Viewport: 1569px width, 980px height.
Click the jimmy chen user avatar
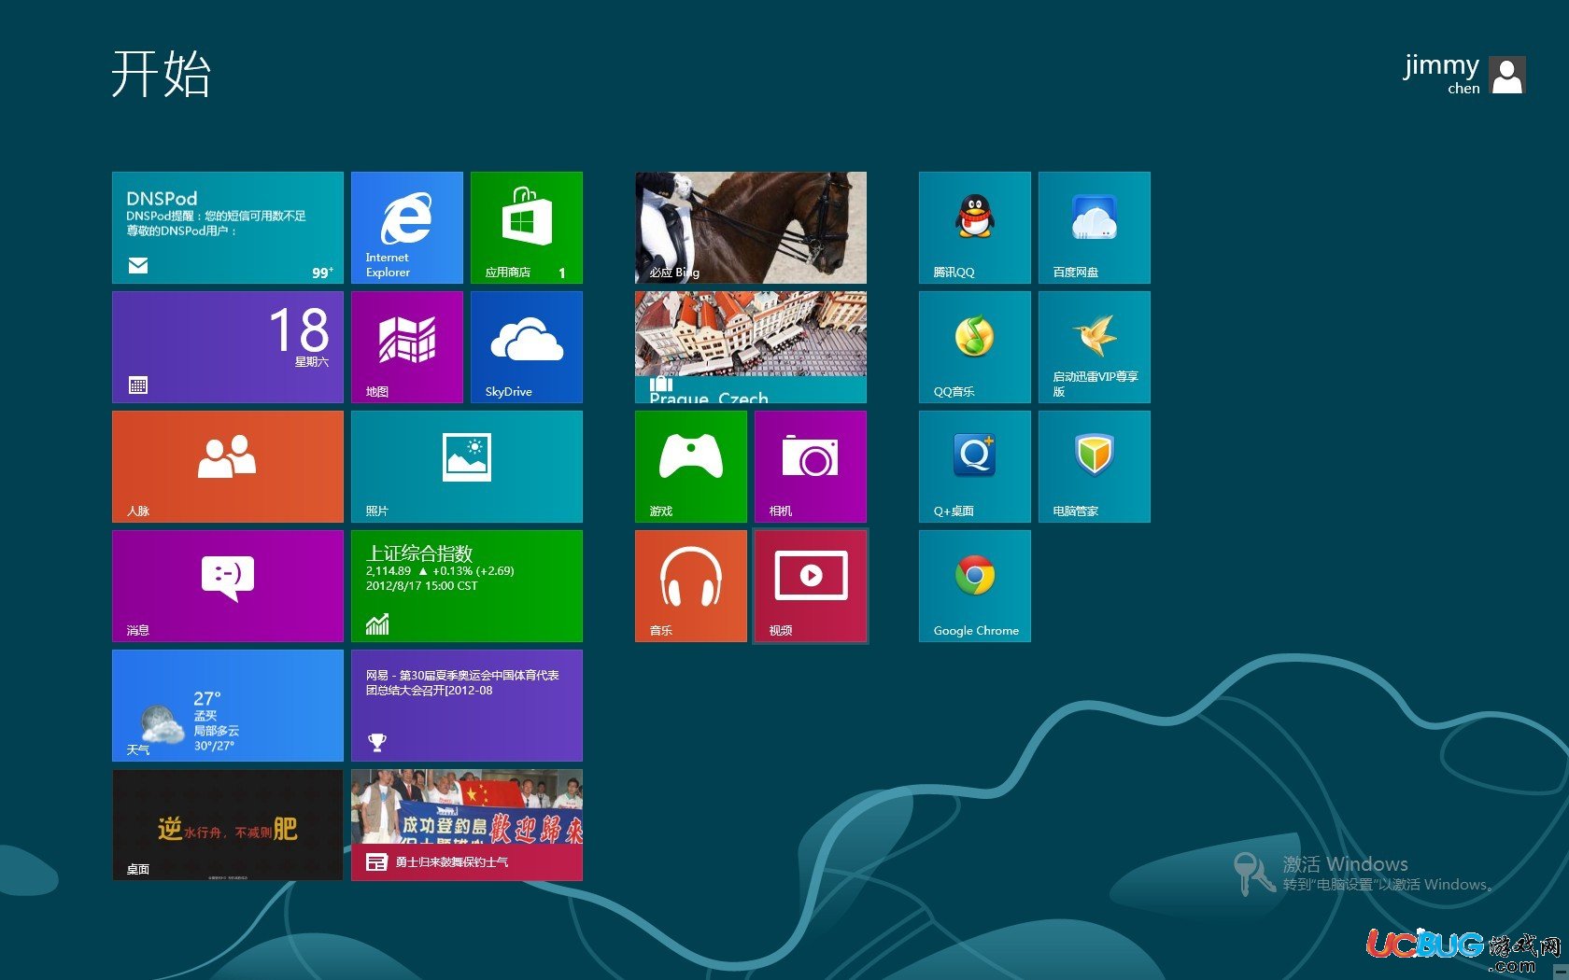(1507, 75)
